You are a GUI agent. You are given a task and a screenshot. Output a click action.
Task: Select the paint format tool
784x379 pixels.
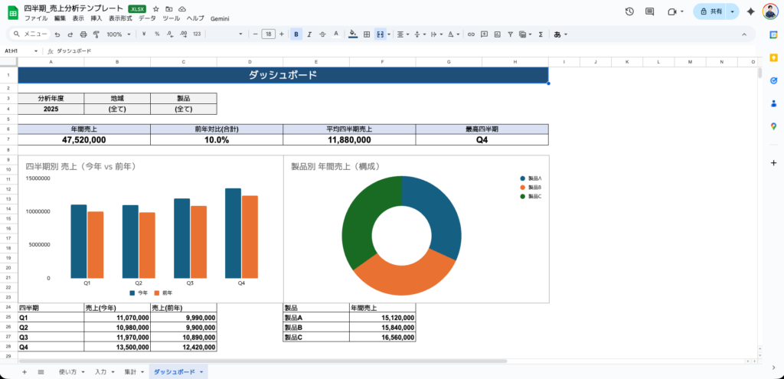[x=96, y=34]
